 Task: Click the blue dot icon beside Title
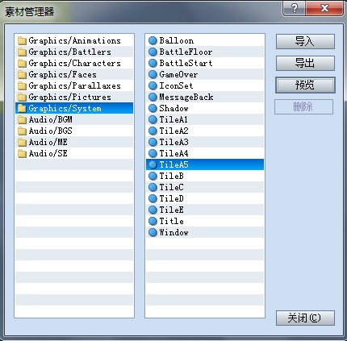(x=153, y=221)
